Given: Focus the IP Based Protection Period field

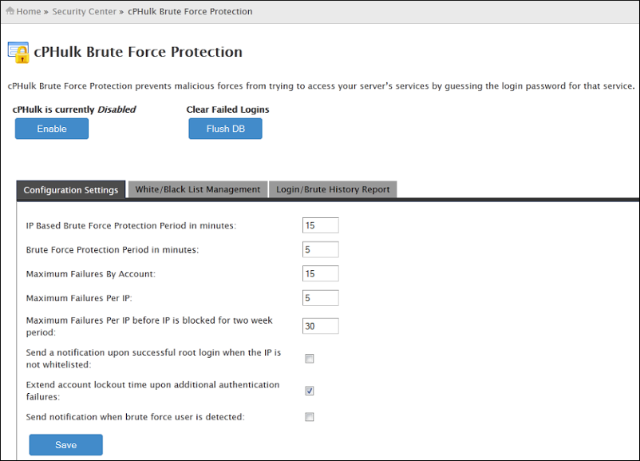Looking at the screenshot, I should click(321, 225).
